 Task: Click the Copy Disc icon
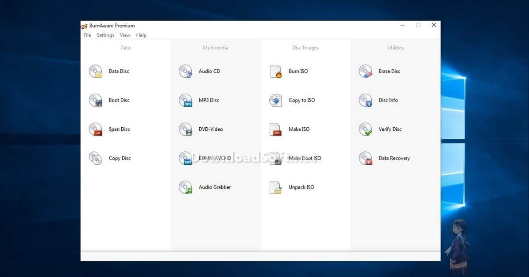[96, 158]
